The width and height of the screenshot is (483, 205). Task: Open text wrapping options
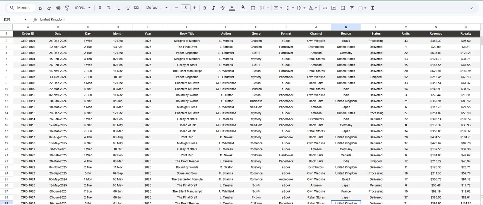[x=301, y=8]
